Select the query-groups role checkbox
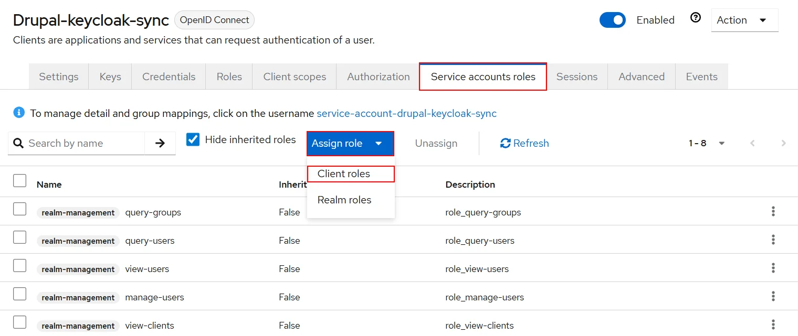The width and height of the screenshot is (798, 336). coord(19,209)
